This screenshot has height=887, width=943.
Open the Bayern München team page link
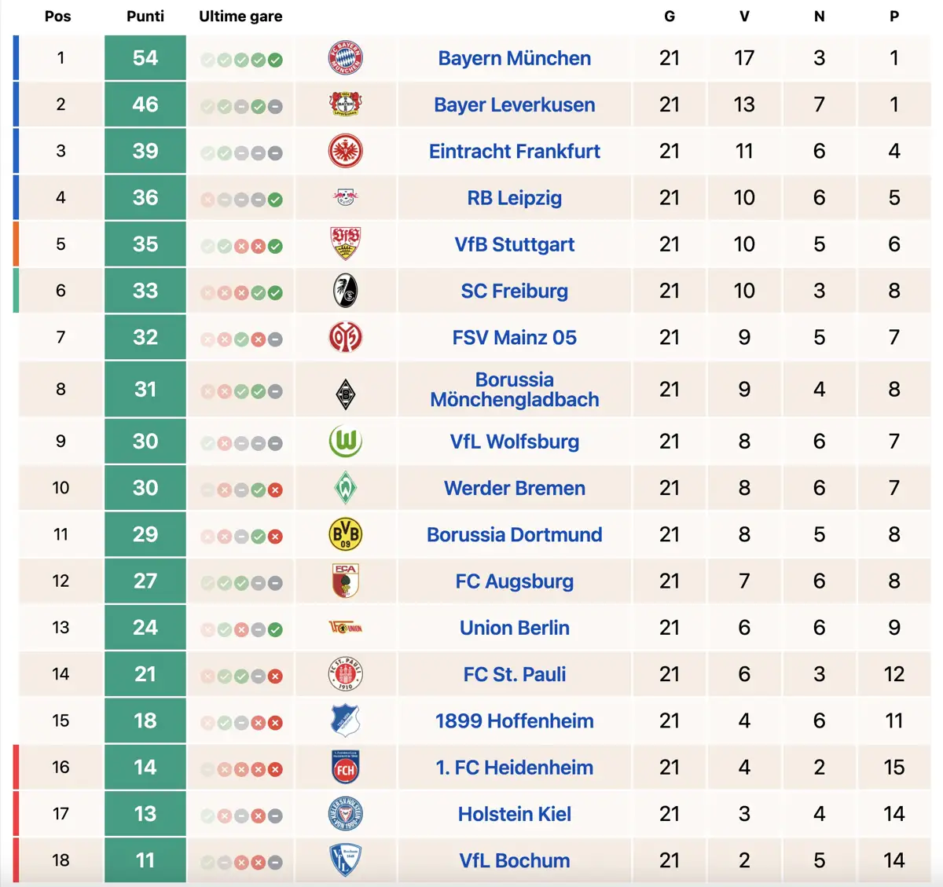tap(514, 57)
